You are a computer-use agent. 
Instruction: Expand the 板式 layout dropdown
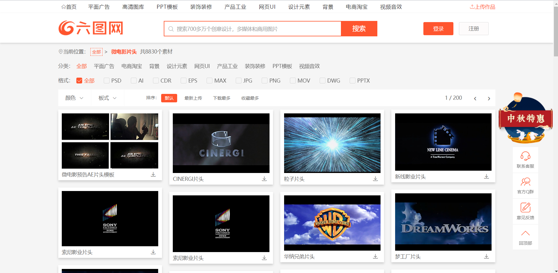107,98
